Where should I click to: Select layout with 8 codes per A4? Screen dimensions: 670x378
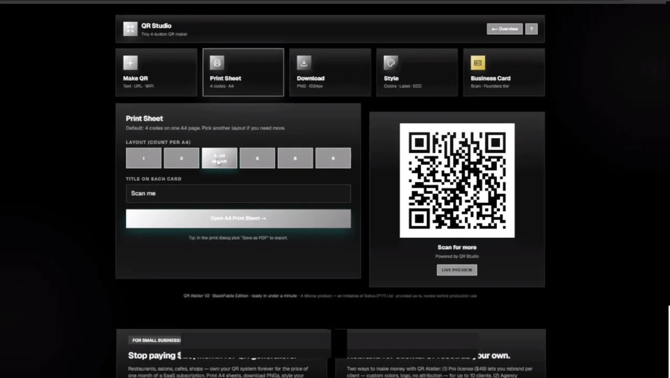pos(295,158)
